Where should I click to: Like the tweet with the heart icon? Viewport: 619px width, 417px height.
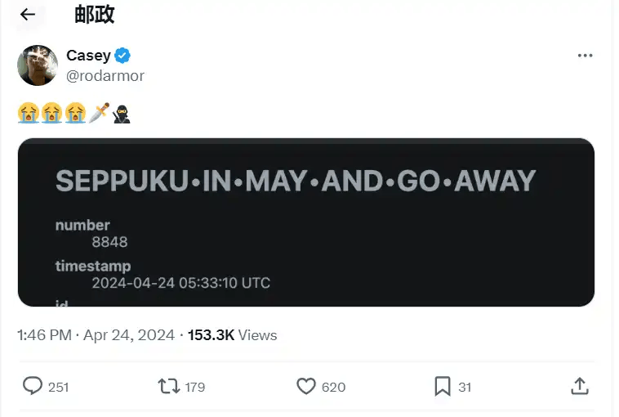(305, 386)
